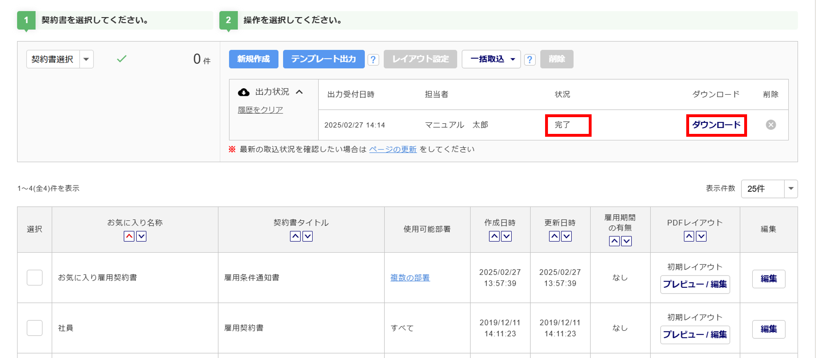Sort お気に入り名称 ascending with up arrow
Image resolution: width=816 pixels, height=358 pixels.
[x=129, y=236]
